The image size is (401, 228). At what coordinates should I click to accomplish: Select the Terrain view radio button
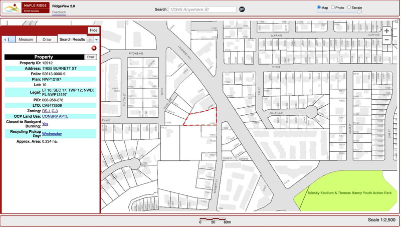[x=349, y=8]
